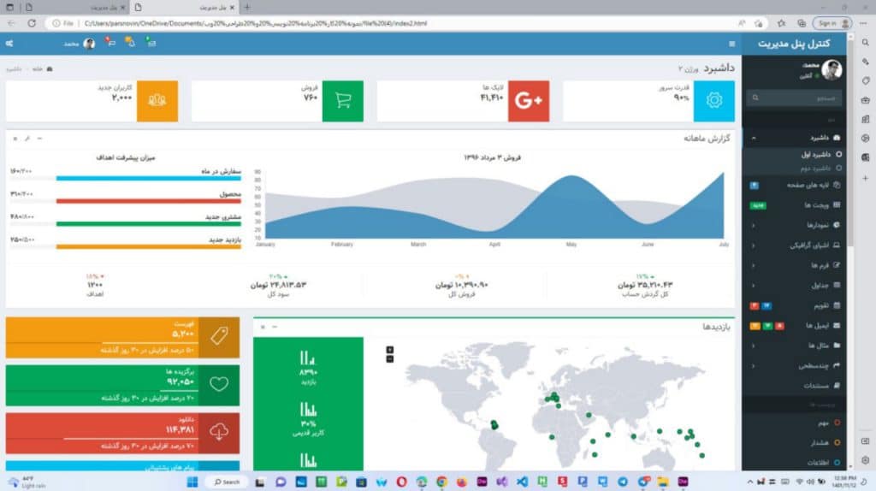Open Telegram from the taskbar

click(623, 482)
